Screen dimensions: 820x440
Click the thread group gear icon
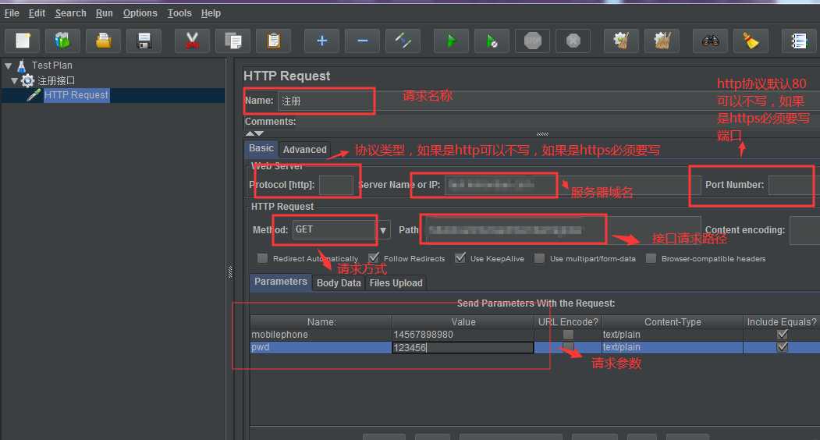pyautogui.click(x=28, y=80)
